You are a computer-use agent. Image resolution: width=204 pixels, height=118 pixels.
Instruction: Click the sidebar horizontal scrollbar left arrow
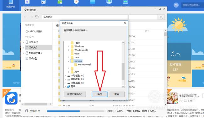tap(23, 104)
